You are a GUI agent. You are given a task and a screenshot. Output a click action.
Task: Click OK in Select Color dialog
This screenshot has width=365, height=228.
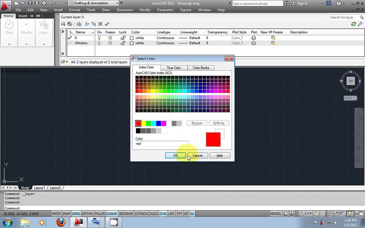(175, 155)
